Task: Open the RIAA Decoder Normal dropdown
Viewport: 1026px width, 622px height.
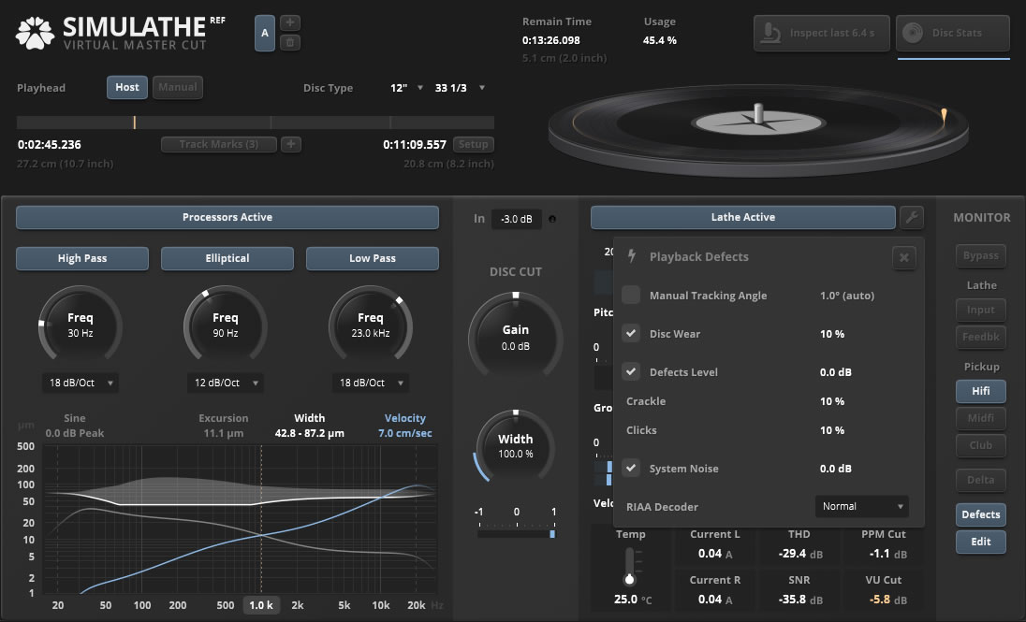Action: (861, 507)
